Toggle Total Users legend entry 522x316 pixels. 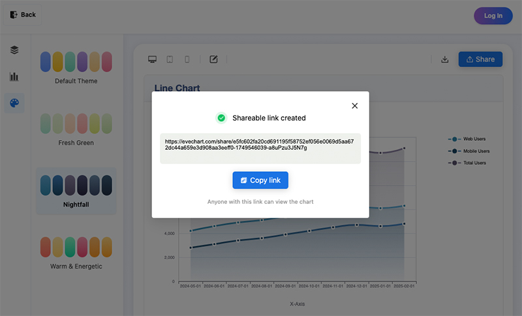pos(467,163)
